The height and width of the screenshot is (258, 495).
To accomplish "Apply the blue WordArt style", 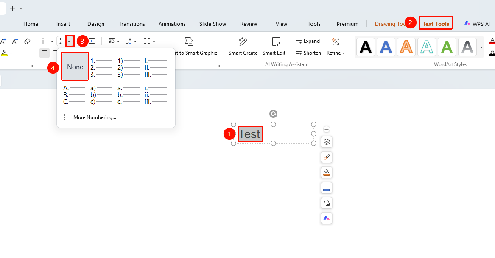I will tap(386, 47).
